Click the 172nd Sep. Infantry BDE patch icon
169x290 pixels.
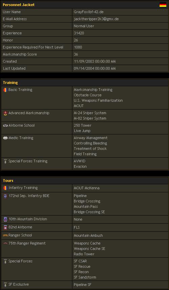[5, 196]
